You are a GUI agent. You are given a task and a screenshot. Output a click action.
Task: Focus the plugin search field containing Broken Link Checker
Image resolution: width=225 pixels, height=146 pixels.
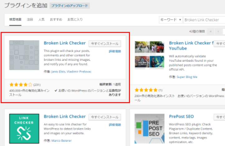(204, 20)
